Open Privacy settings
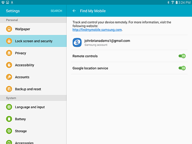The height and width of the screenshot is (144, 192). point(33,53)
